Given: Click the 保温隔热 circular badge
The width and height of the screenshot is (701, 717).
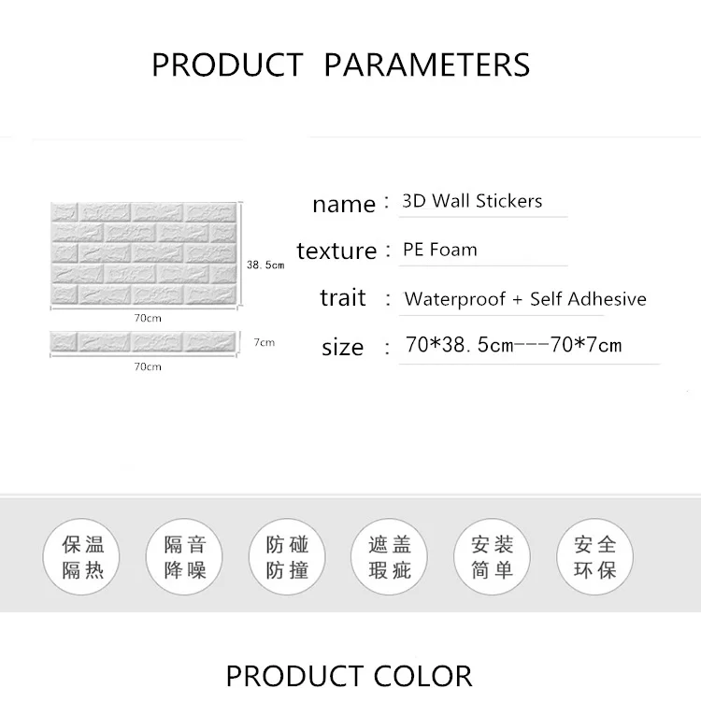Looking at the screenshot, I should pyautogui.click(x=81, y=556).
